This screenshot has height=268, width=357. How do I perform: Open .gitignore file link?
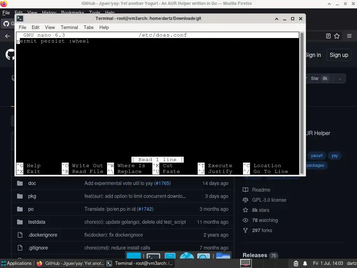point(38,248)
